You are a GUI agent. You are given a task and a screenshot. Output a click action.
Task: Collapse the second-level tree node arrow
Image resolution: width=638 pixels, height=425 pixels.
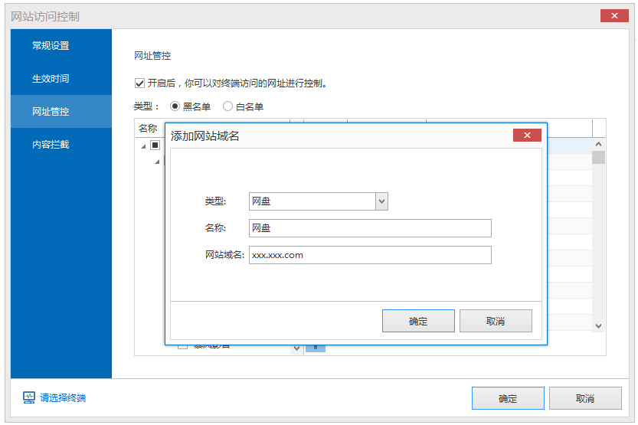click(157, 162)
